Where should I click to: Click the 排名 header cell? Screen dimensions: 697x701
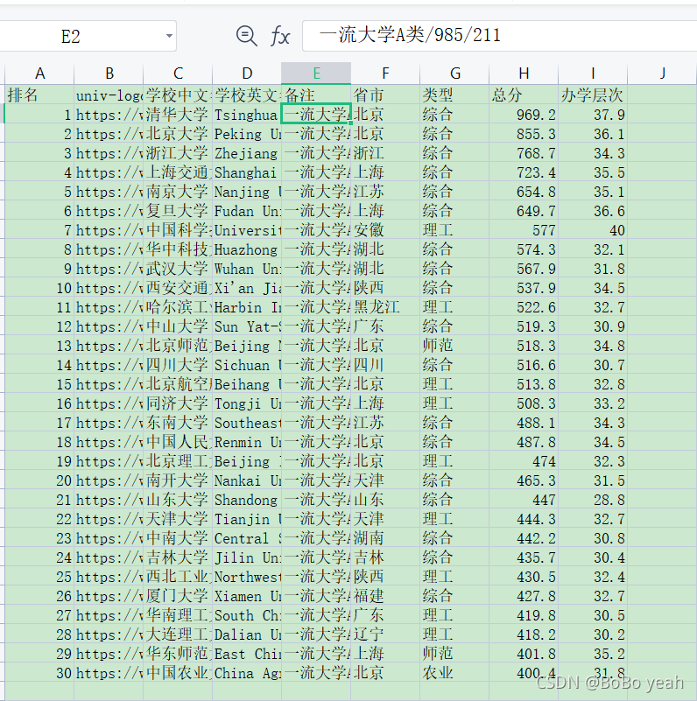[x=39, y=95]
